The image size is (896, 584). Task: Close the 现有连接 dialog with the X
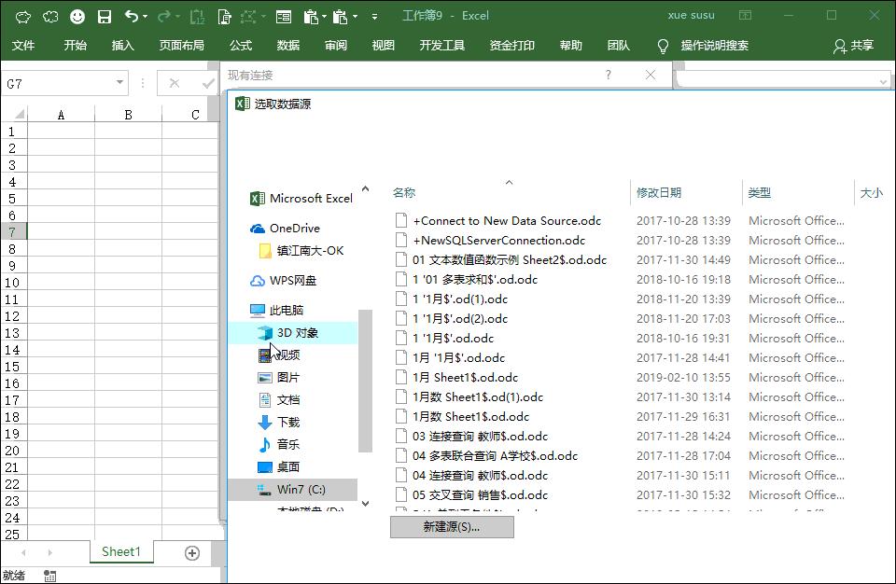651,75
